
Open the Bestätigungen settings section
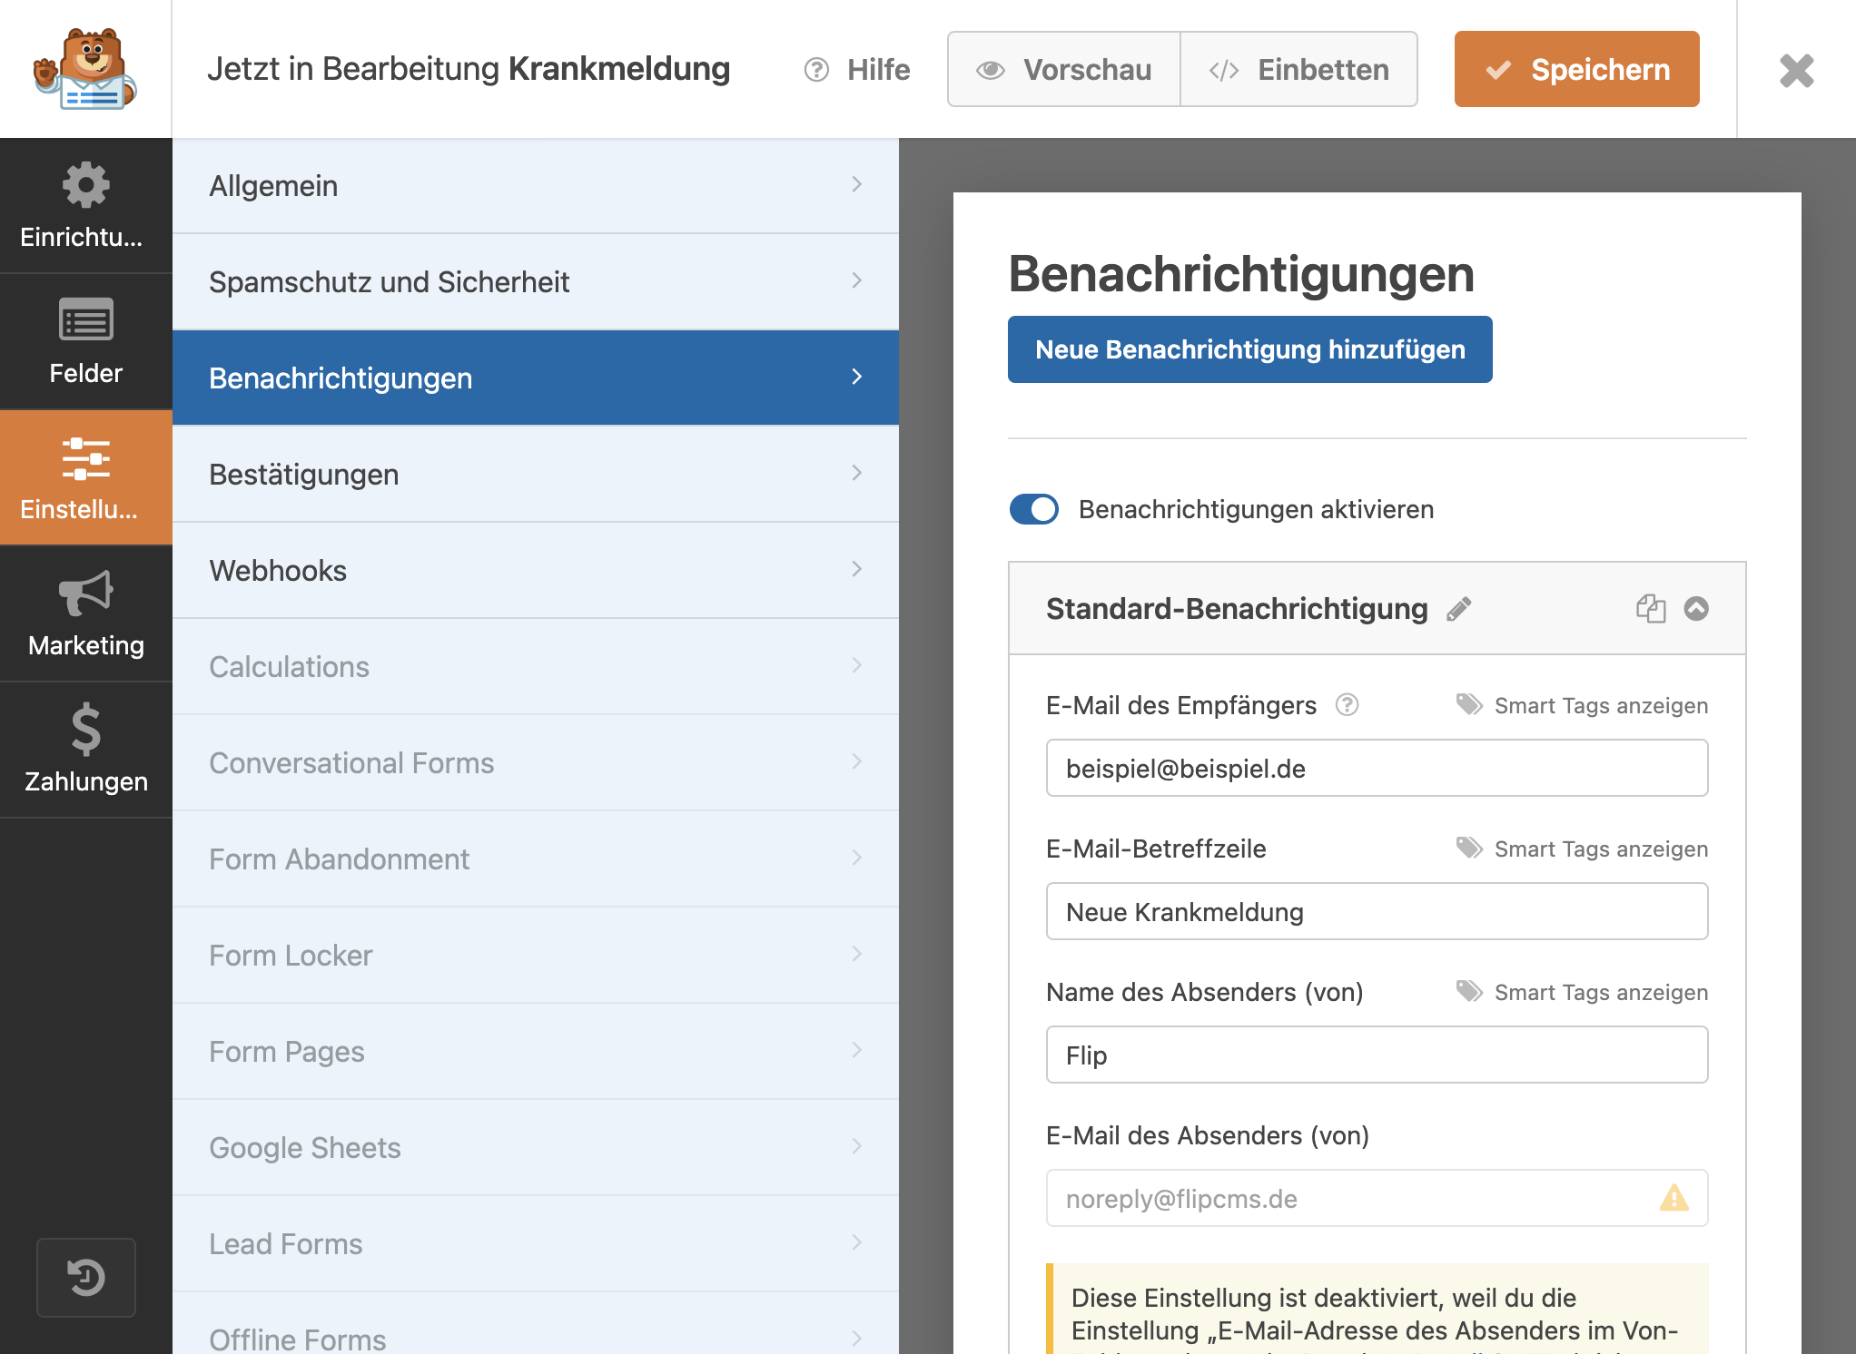(x=536, y=475)
